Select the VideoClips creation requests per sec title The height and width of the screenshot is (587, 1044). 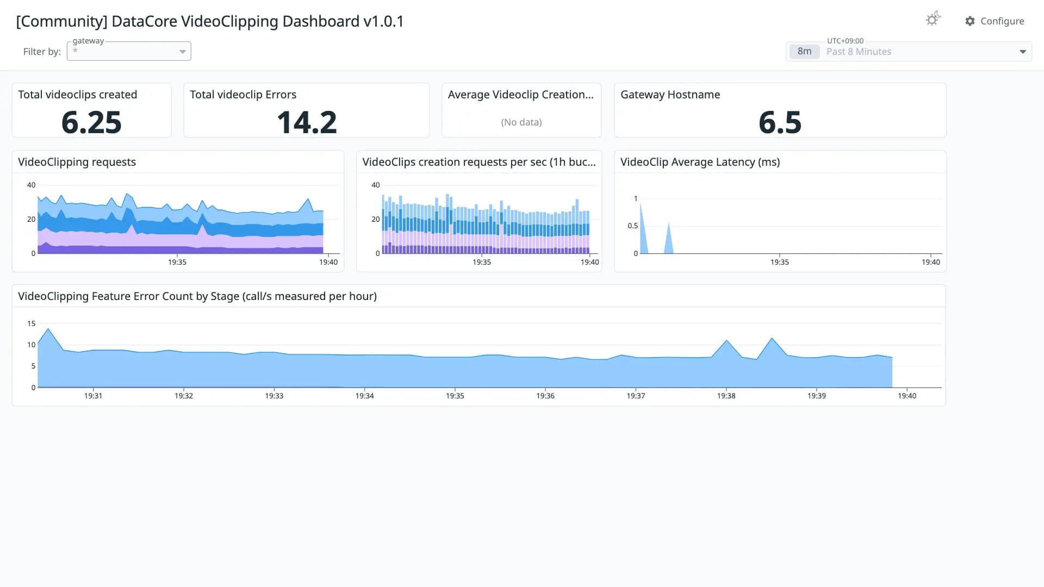[x=478, y=162]
